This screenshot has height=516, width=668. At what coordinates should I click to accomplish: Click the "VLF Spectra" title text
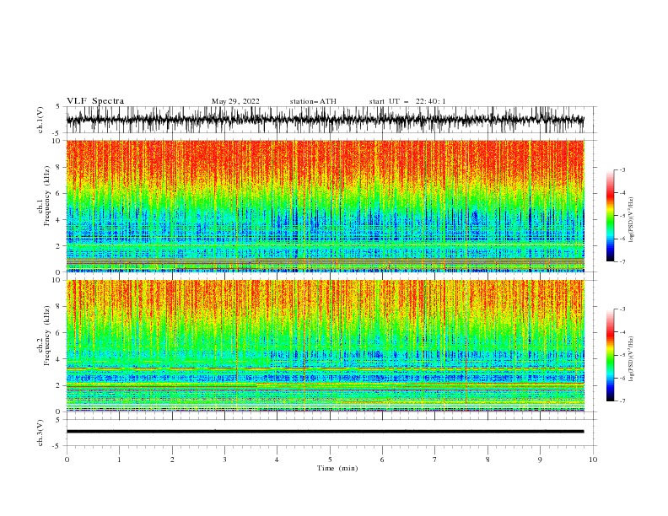point(95,101)
